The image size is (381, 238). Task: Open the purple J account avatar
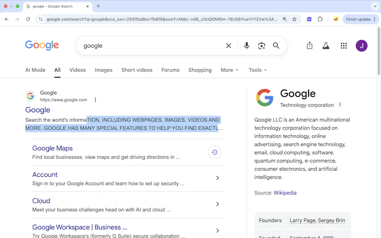click(361, 45)
